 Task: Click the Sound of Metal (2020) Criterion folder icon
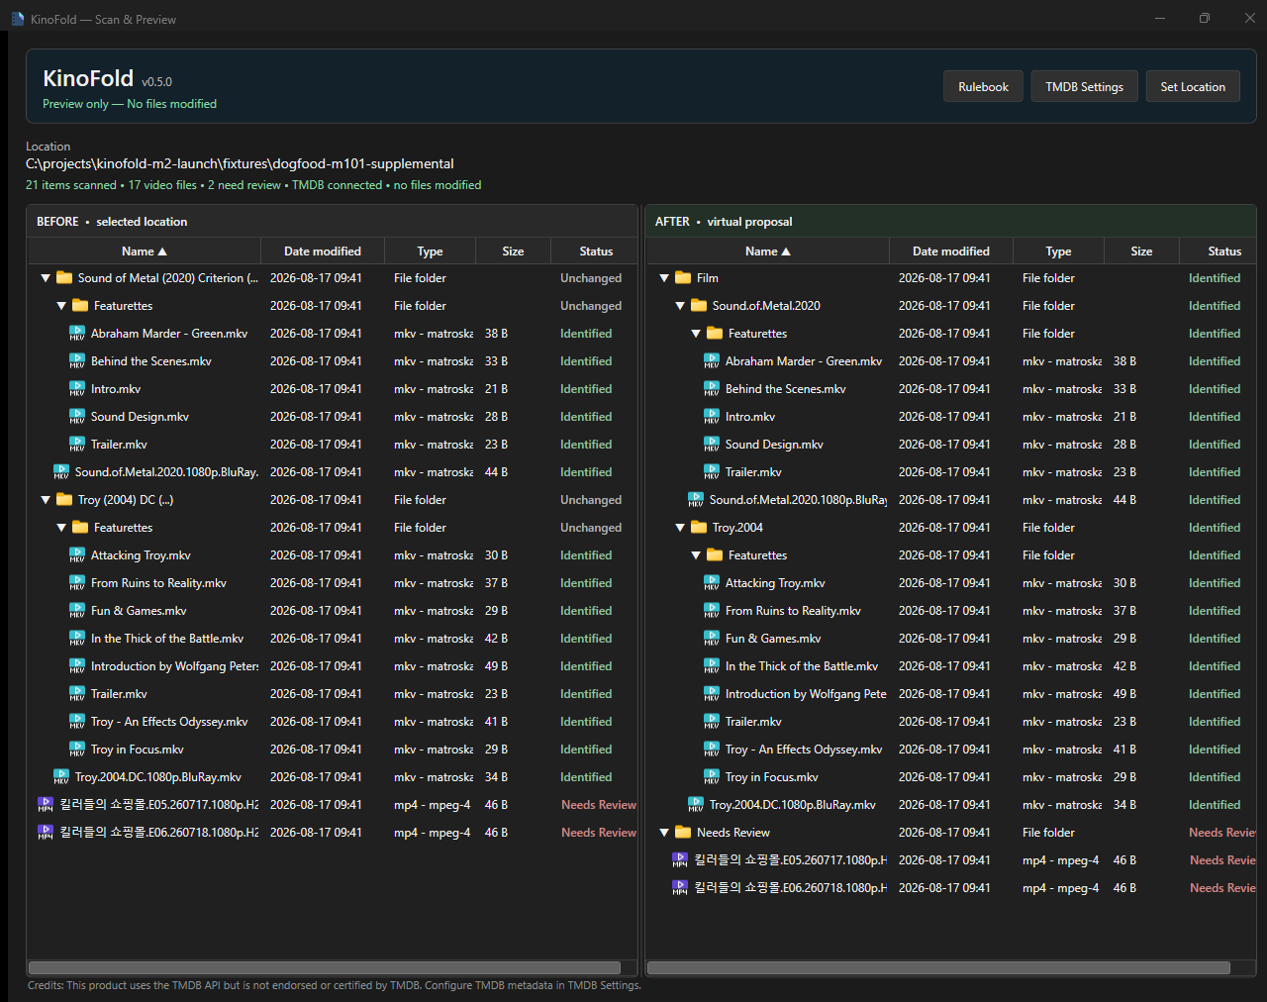click(x=64, y=278)
